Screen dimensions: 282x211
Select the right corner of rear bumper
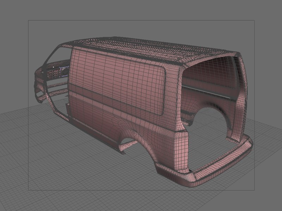click(x=248, y=144)
